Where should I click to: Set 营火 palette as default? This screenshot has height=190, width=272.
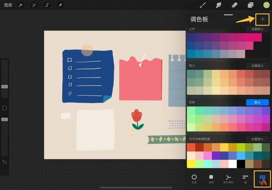click(x=257, y=66)
